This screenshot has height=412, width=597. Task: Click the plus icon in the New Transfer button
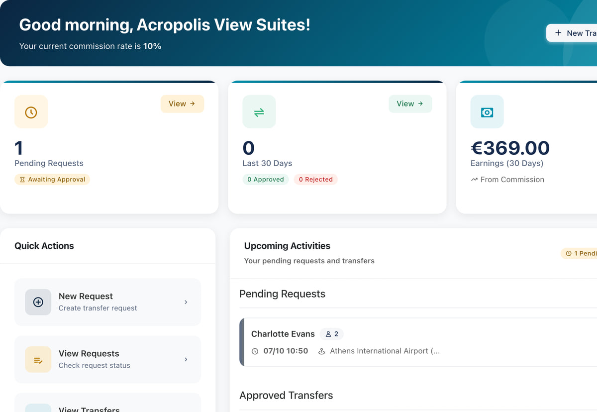(558, 33)
